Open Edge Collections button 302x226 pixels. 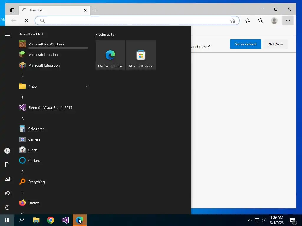[x=261, y=21]
